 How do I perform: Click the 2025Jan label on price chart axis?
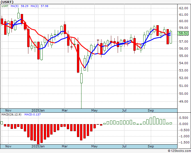(x=38, y=110)
